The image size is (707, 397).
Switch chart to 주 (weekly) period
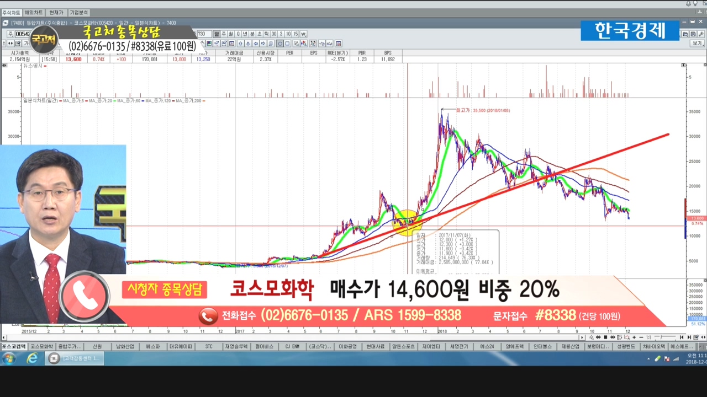[x=224, y=34]
